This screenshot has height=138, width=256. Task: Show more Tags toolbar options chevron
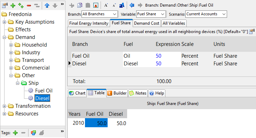point(62,131)
